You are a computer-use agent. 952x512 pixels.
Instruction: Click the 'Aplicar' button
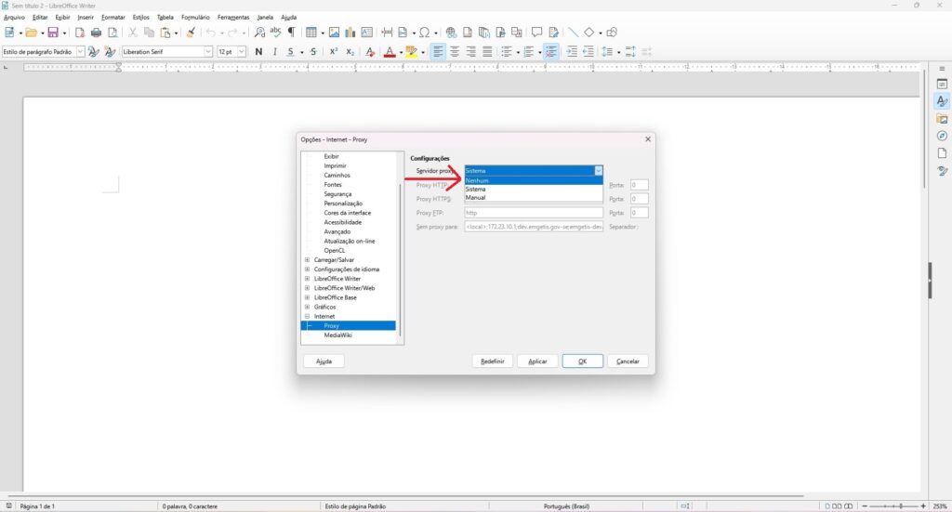coord(537,361)
